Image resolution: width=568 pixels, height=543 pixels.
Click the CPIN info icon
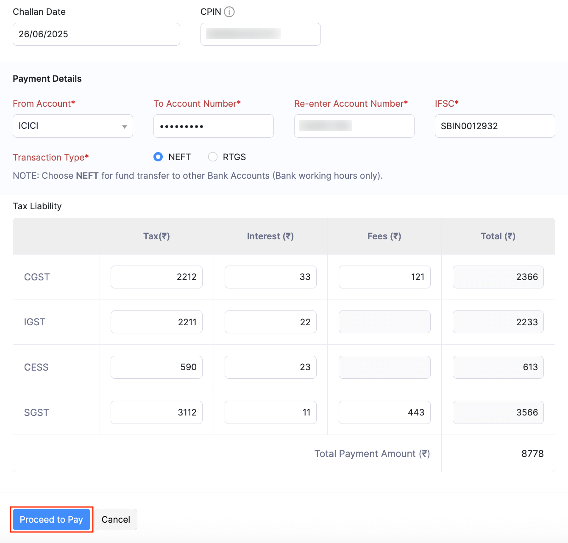coord(229,12)
